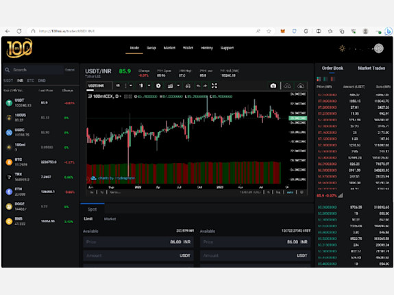
Task: Reload the page
Action: pos(19,31)
